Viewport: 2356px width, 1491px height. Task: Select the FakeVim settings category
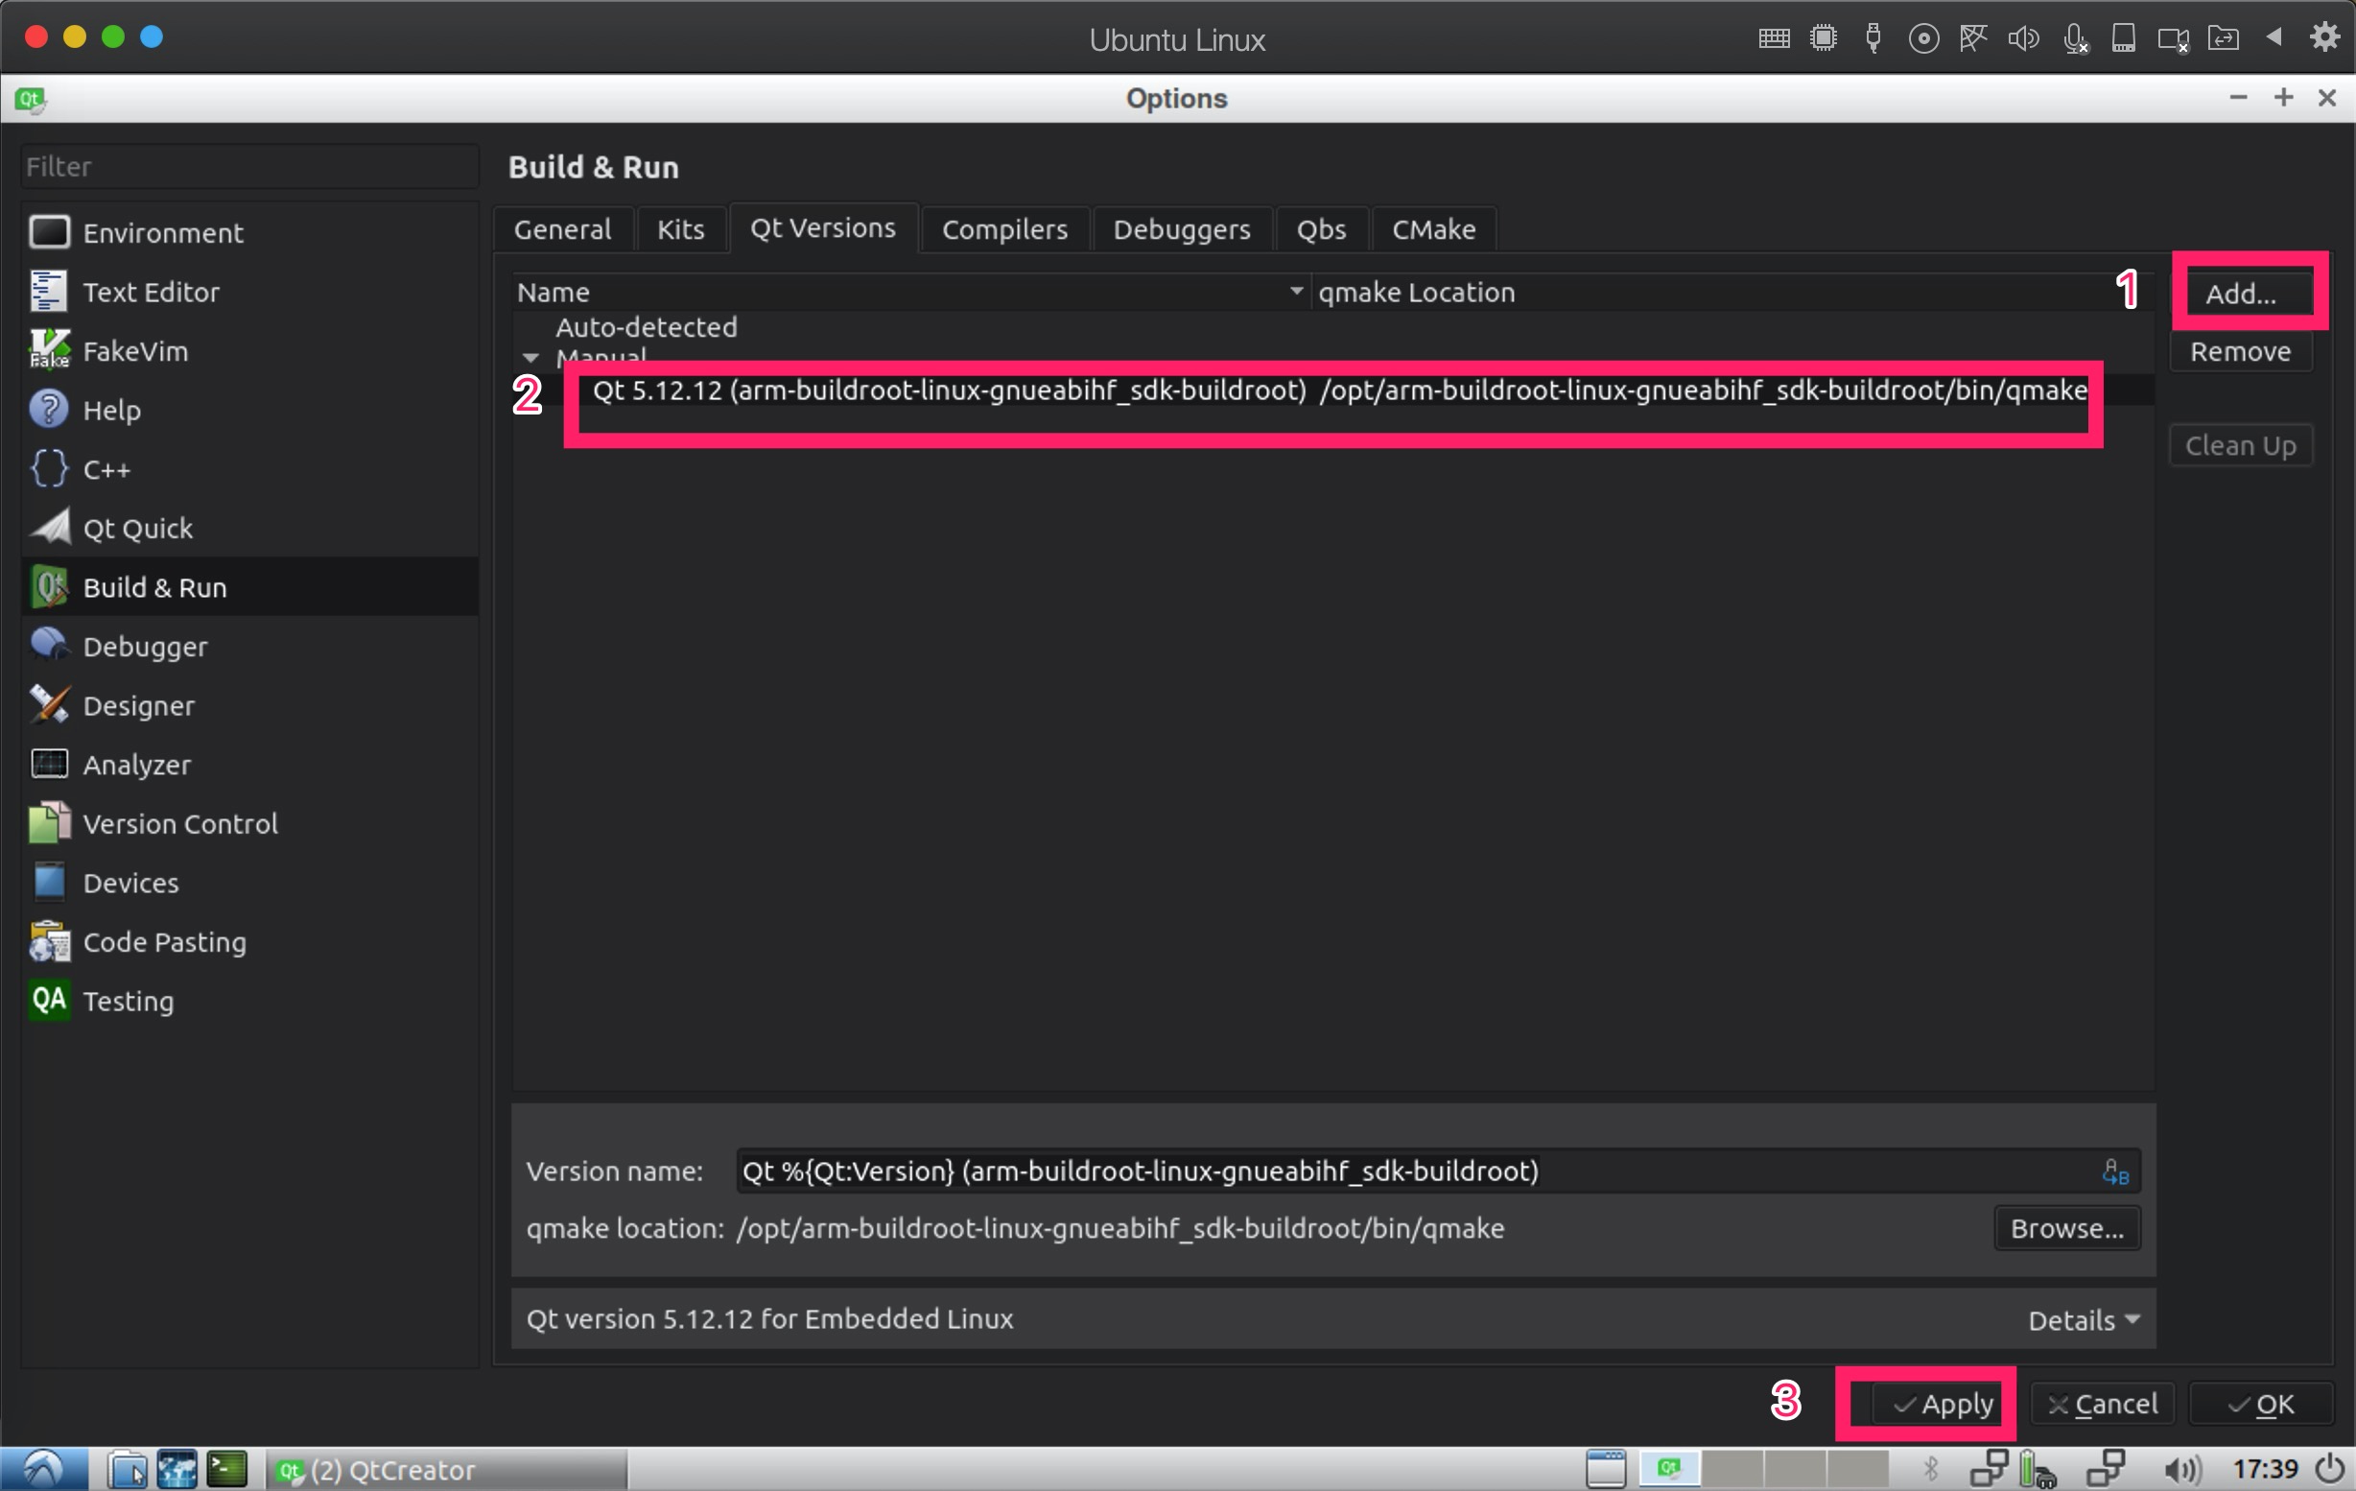pyautogui.click(x=249, y=350)
